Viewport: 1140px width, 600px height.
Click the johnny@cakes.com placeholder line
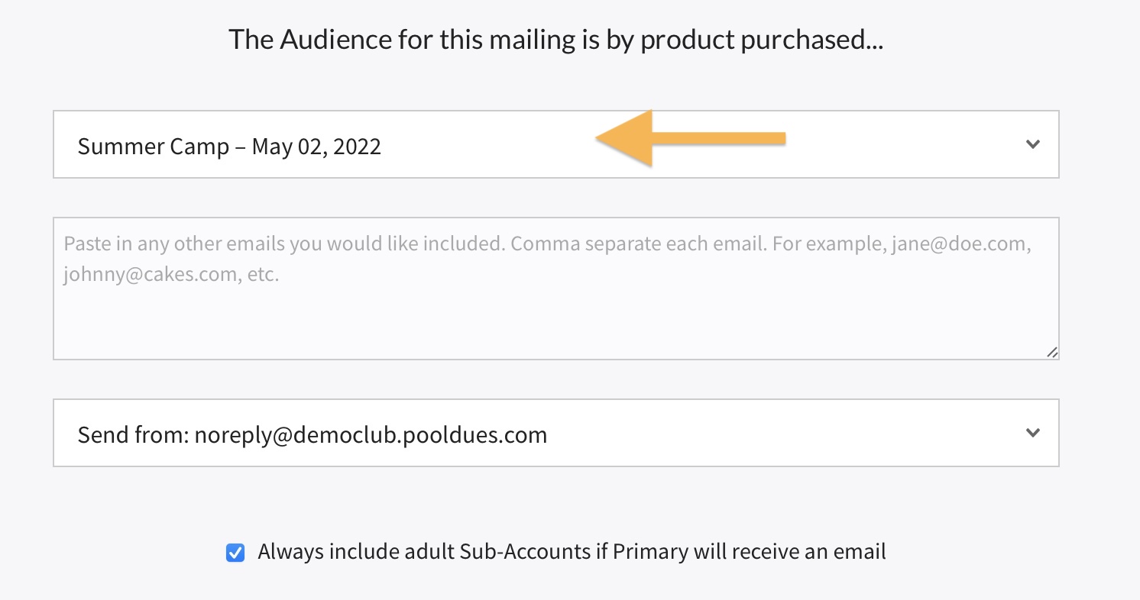(171, 274)
